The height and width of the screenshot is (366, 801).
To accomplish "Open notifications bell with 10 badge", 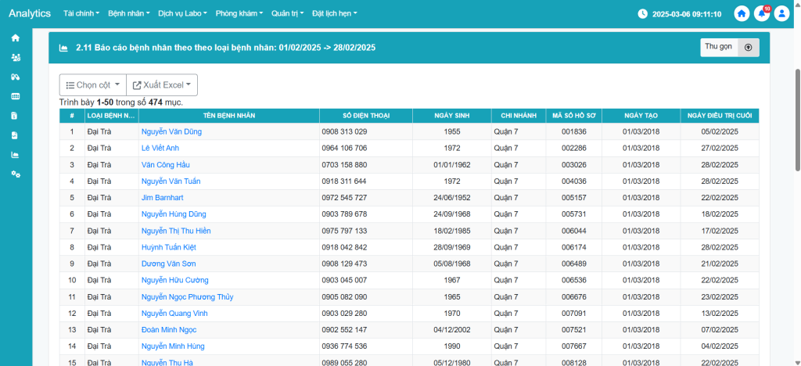I will click(762, 14).
